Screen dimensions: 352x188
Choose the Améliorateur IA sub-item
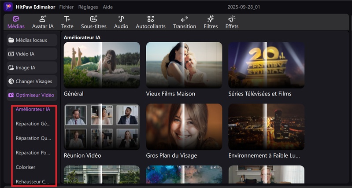coord(33,109)
